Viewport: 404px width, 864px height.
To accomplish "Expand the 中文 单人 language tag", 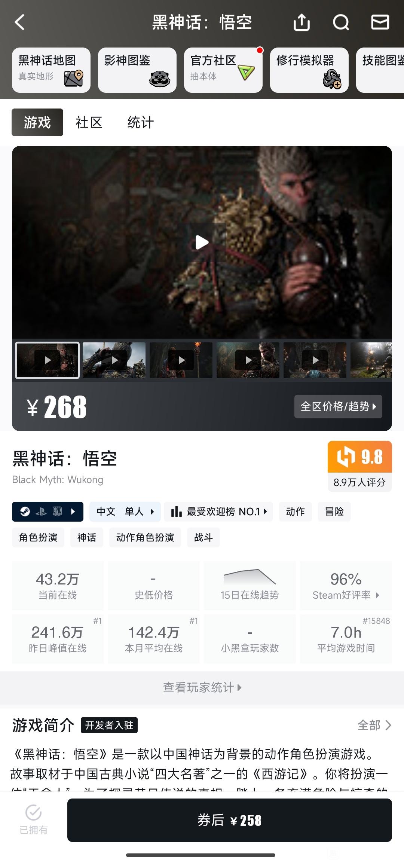I will (x=125, y=512).
